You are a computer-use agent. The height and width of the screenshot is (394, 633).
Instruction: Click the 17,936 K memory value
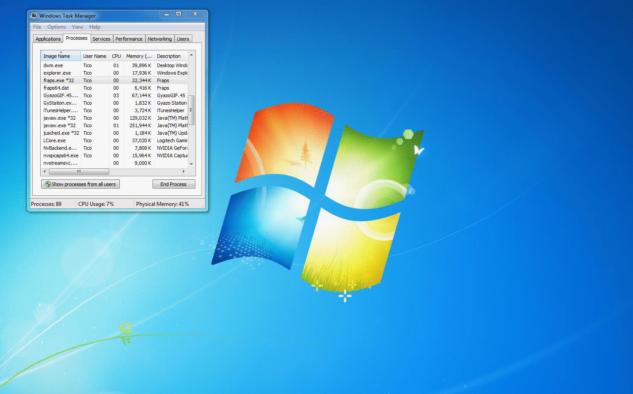pos(141,73)
